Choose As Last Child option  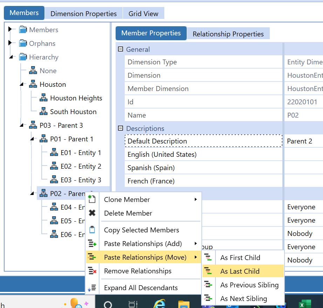[x=240, y=271]
